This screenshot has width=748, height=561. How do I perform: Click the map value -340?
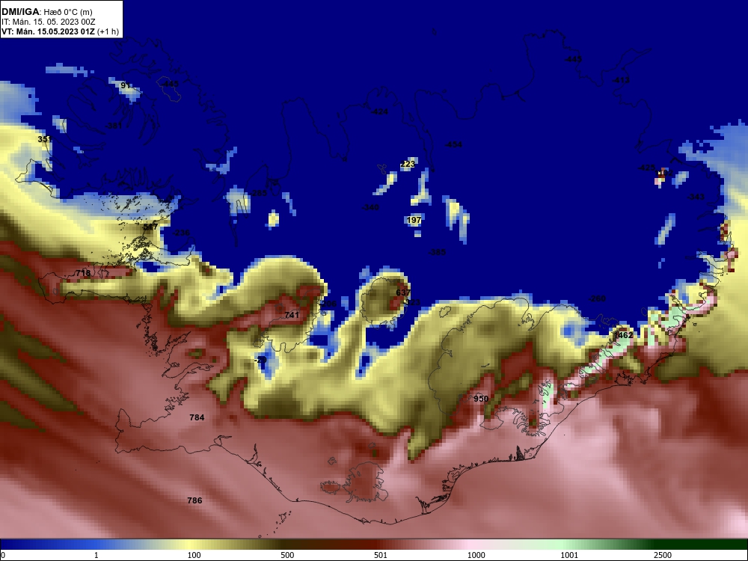click(x=370, y=207)
